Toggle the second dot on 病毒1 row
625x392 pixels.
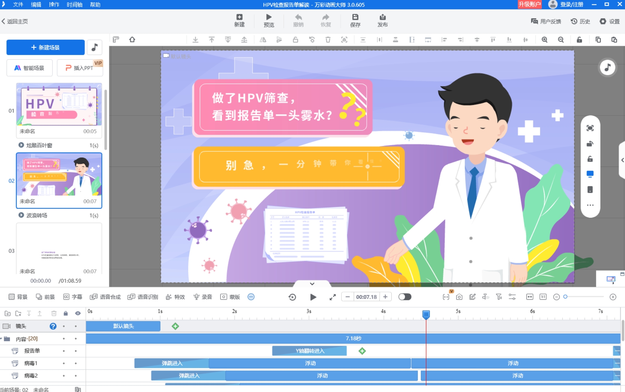[x=76, y=363]
